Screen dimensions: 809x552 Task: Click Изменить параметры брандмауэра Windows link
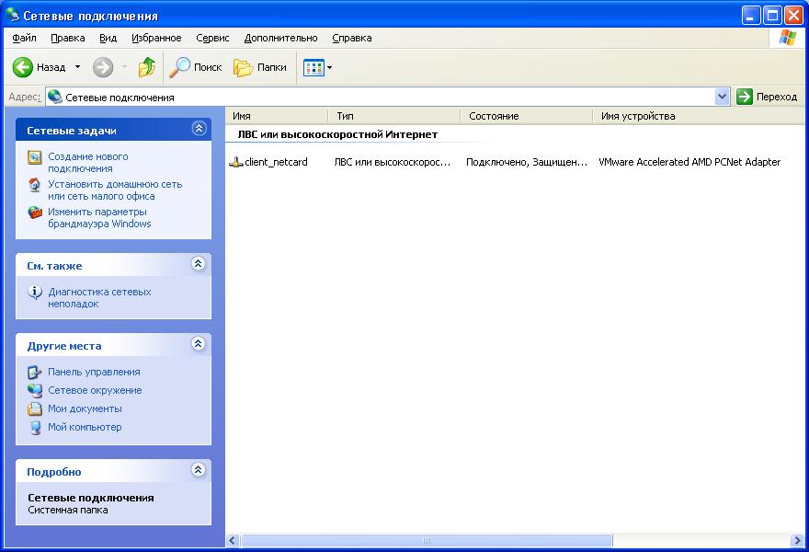pyautogui.click(x=99, y=217)
